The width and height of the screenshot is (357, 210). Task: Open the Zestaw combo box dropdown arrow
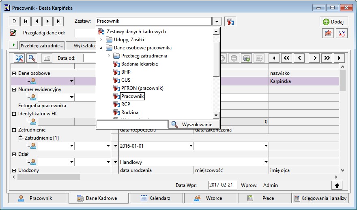217,21
